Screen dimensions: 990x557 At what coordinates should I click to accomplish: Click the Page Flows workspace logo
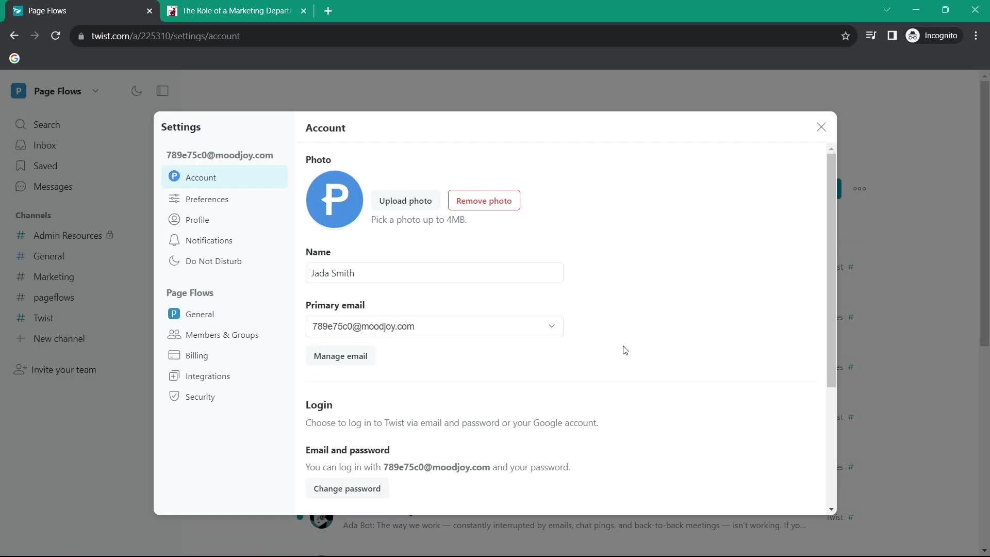pos(19,91)
